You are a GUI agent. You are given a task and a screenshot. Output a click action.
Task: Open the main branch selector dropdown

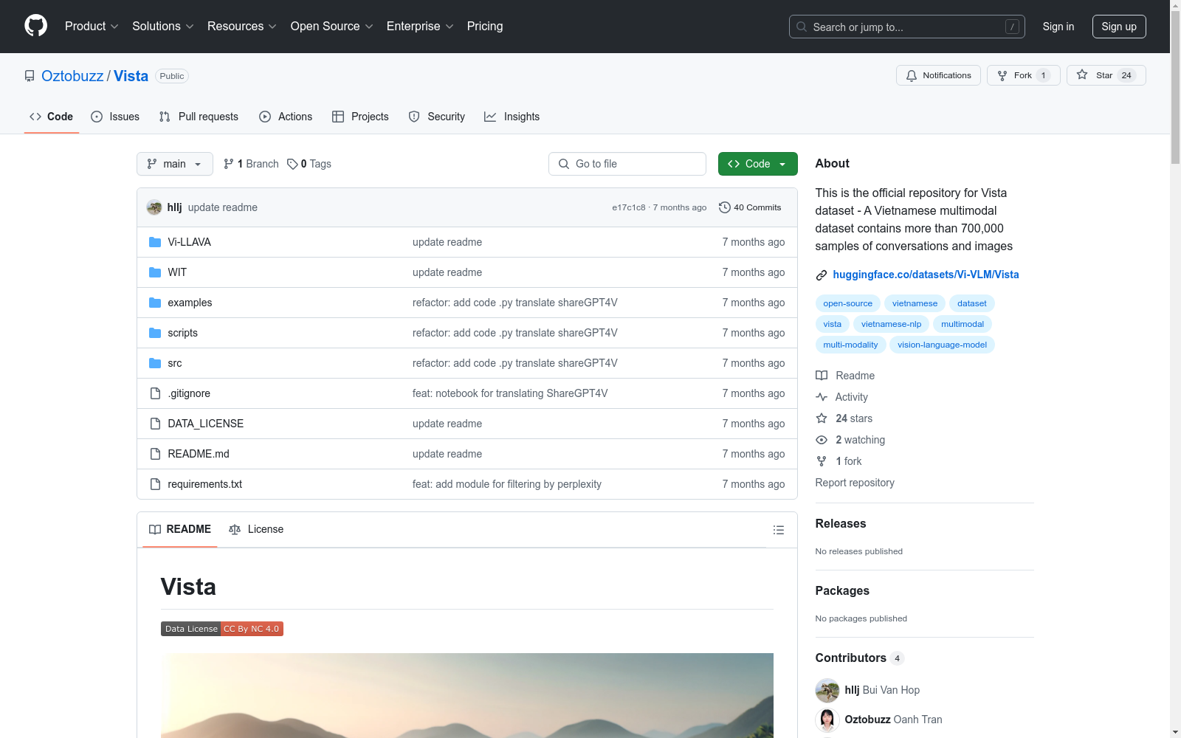pos(175,164)
